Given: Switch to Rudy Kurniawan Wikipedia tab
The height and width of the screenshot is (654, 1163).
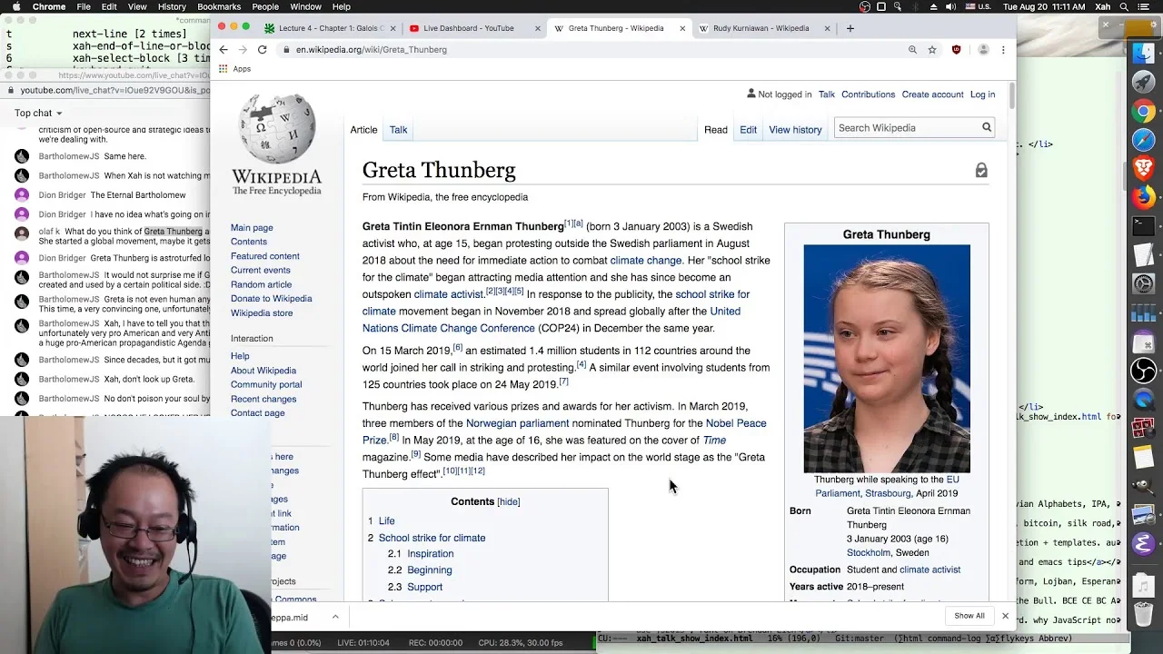Looking at the screenshot, I should (760, 28).
